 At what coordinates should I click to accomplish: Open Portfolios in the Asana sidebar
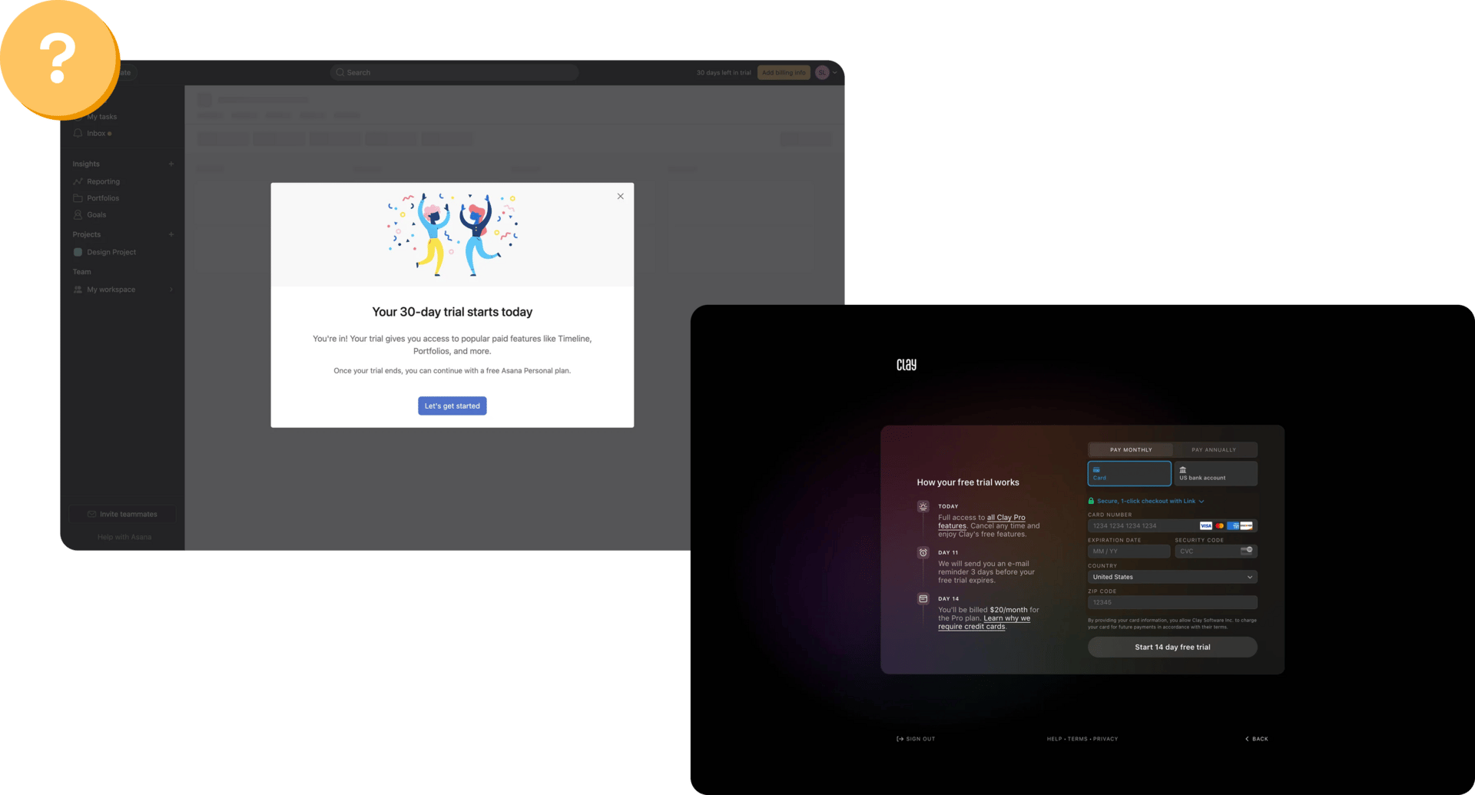pos(103,198)
